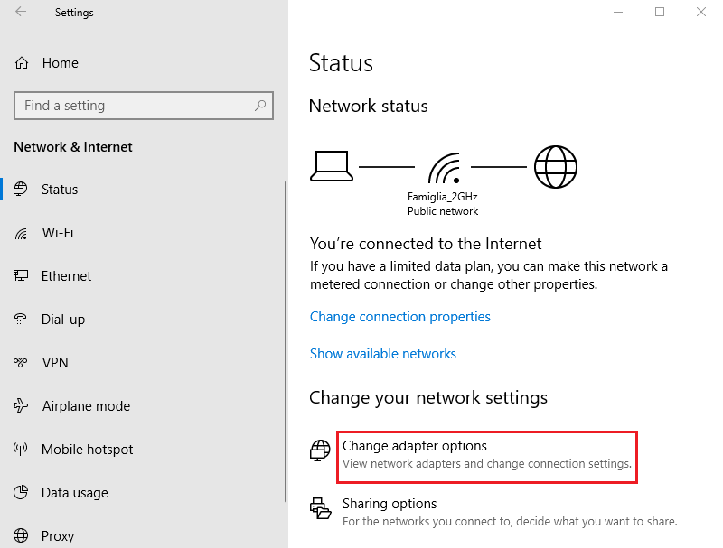The height and width of the screenshot is (548, 723).
Task: Click the back arrow icon
Action: [x=21, y=13]
